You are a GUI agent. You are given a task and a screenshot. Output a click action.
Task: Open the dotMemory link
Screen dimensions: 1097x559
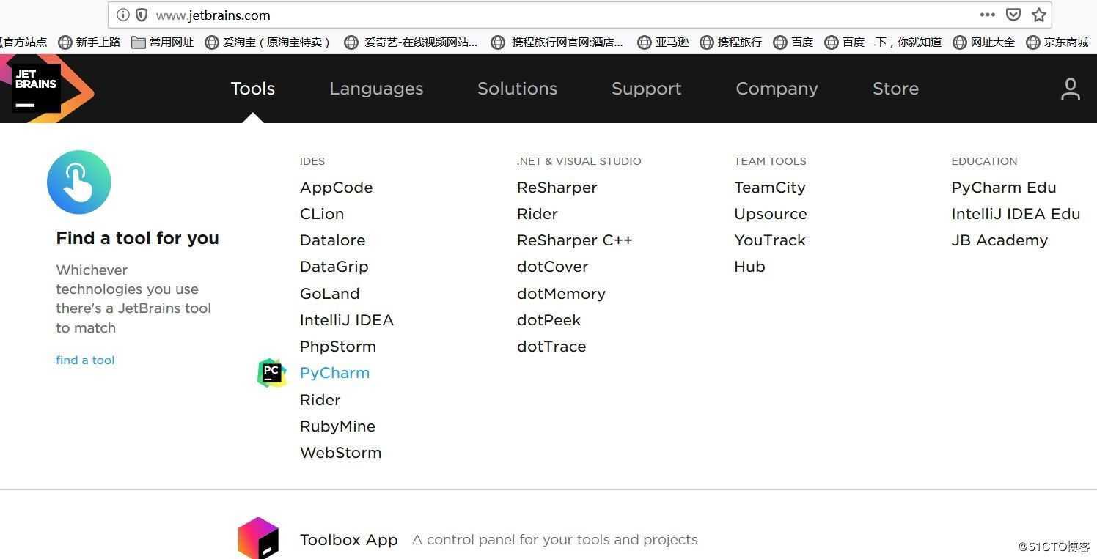[x=561, y=294]
